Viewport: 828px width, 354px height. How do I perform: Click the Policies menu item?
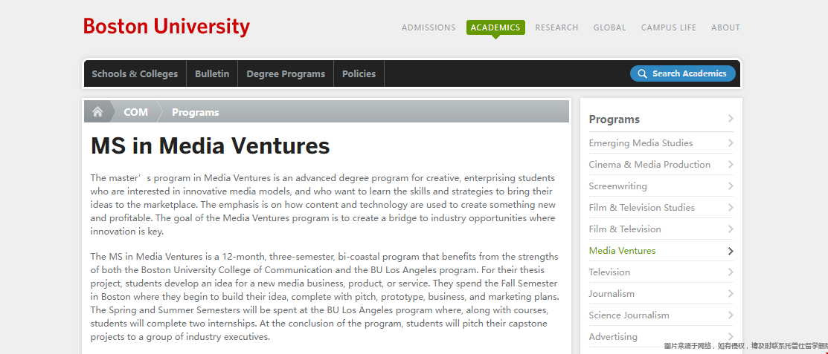click(359, 73)
